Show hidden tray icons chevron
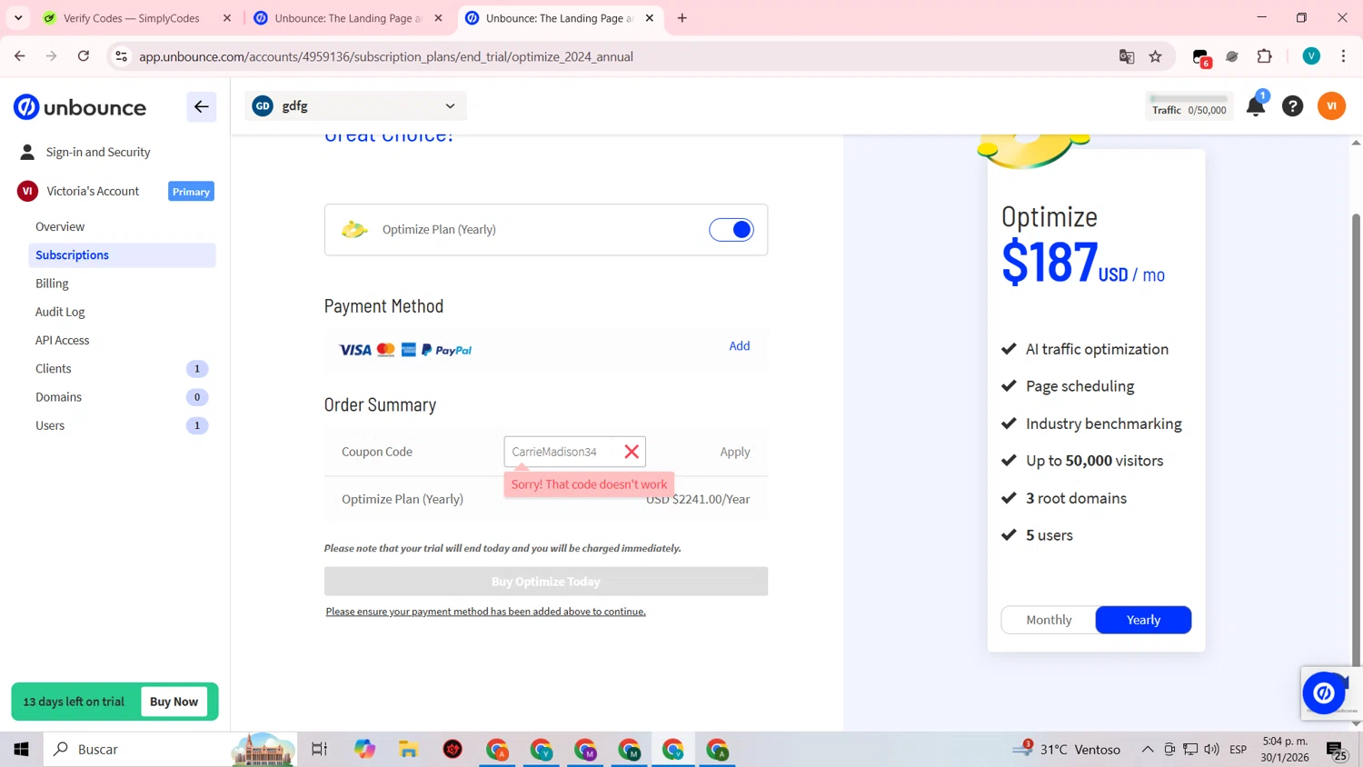1363x767 pixels. 1148,750
